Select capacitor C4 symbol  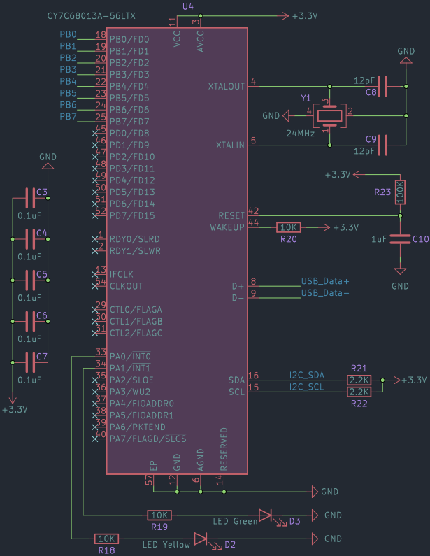[x=30, y=239]
